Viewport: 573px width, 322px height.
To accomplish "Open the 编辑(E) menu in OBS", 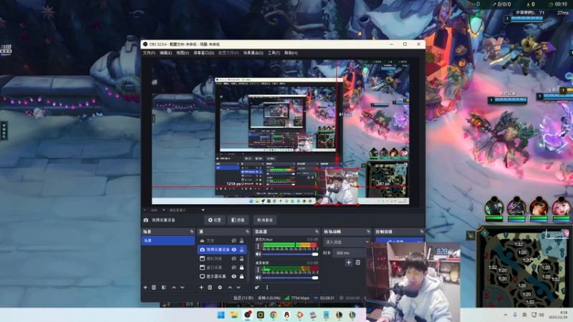I will click(x=165, y=53).
